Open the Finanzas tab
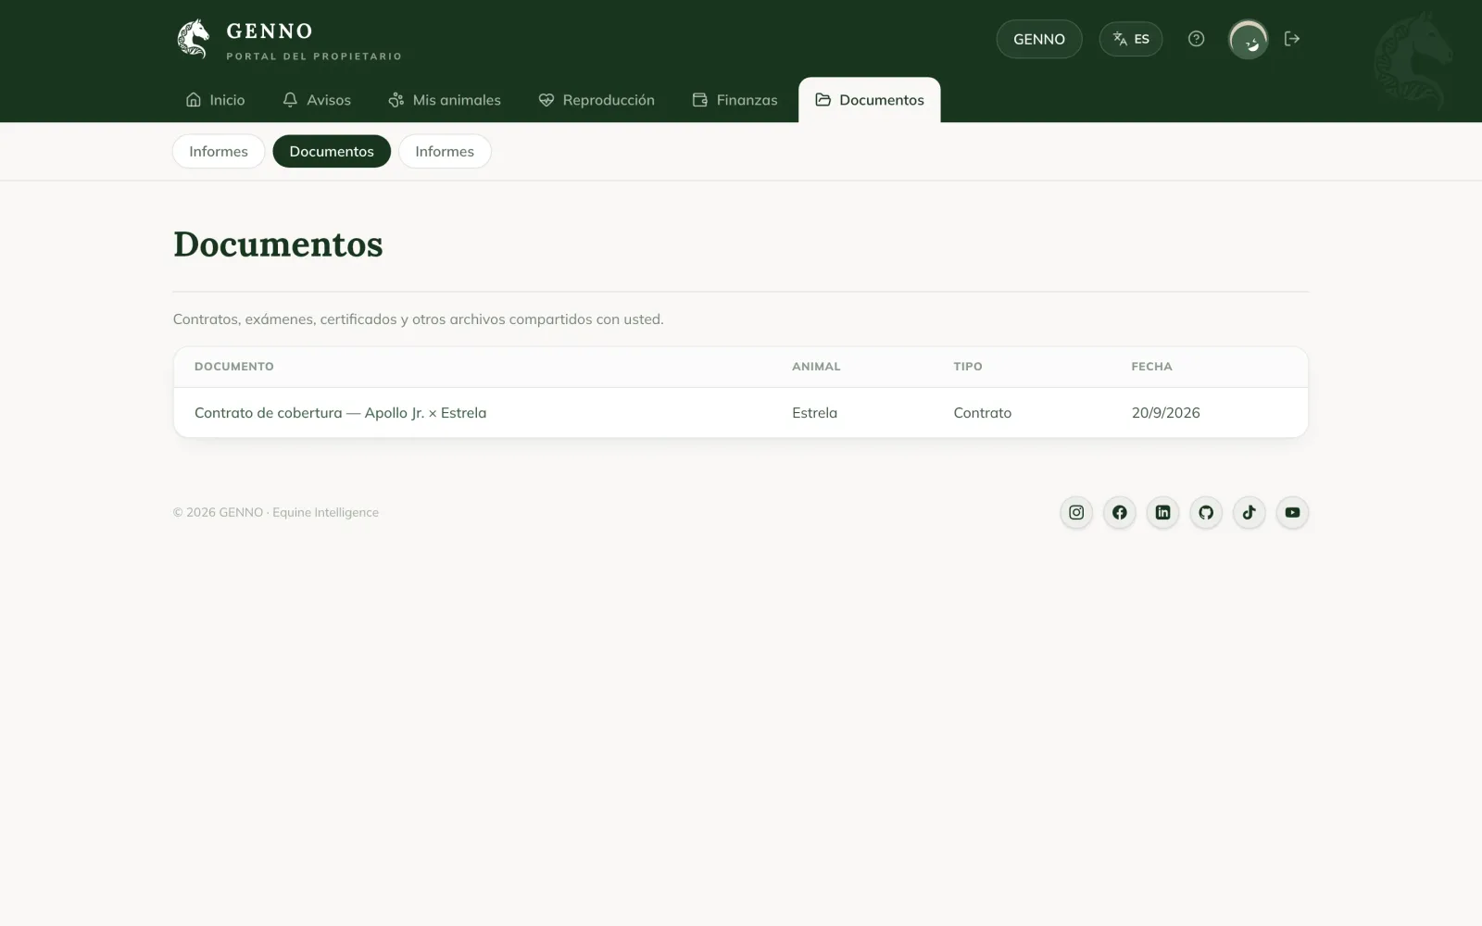This screenshot has height=926, width=1482. (x=735, y=100)
